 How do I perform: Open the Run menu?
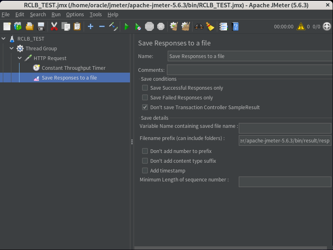56,14
